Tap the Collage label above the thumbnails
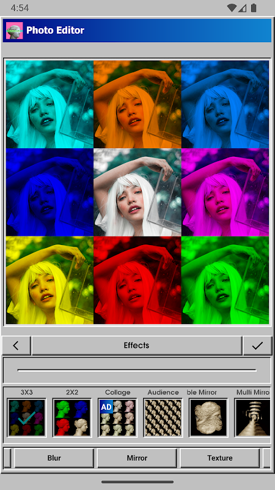The height and width of the screenshot is (490, 275). pyautogui.click(x=117, y=392)
